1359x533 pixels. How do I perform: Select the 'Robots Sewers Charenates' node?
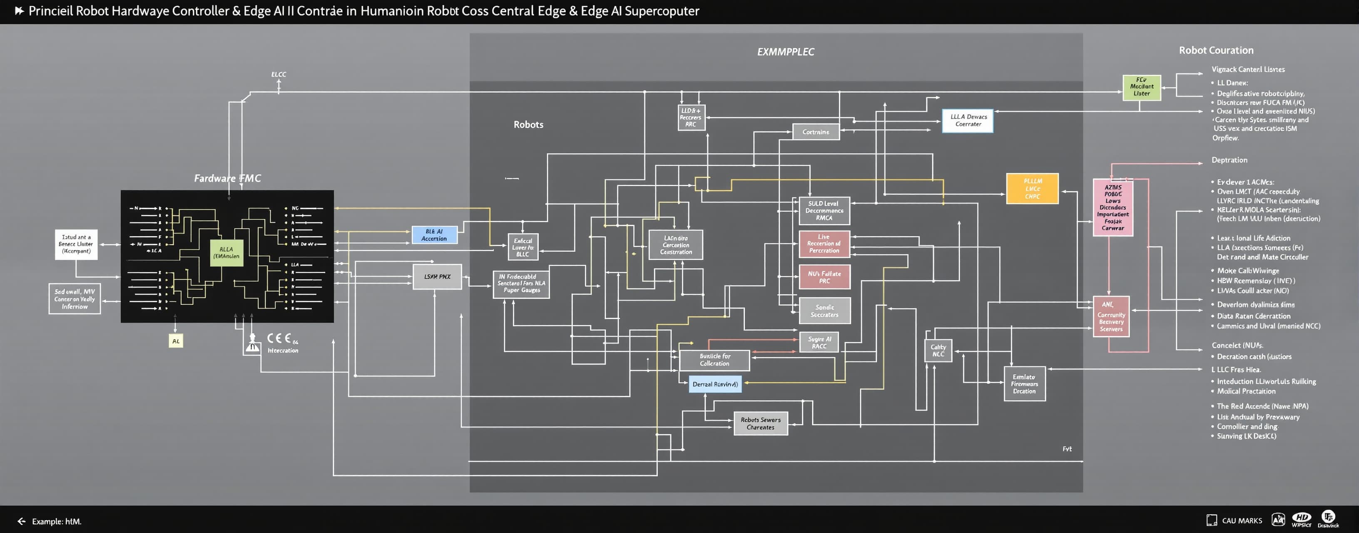(x=761, y=423)
